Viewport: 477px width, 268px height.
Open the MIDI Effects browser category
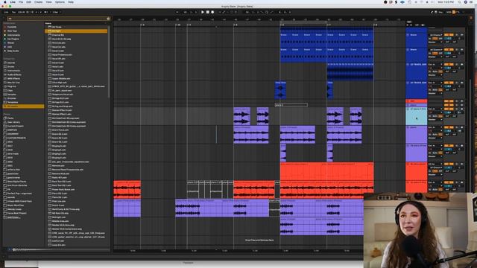[x=13, y=78]
